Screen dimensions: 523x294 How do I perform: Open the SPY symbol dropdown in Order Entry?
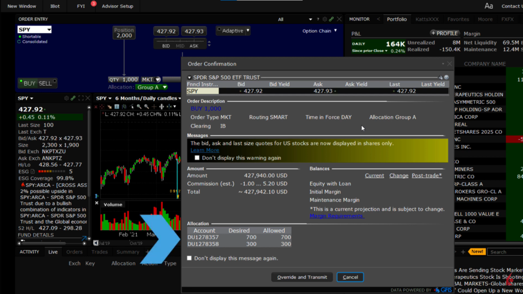point(49,30)
